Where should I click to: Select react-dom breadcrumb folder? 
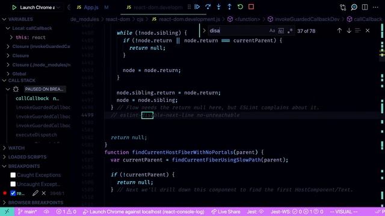(118, 19)
